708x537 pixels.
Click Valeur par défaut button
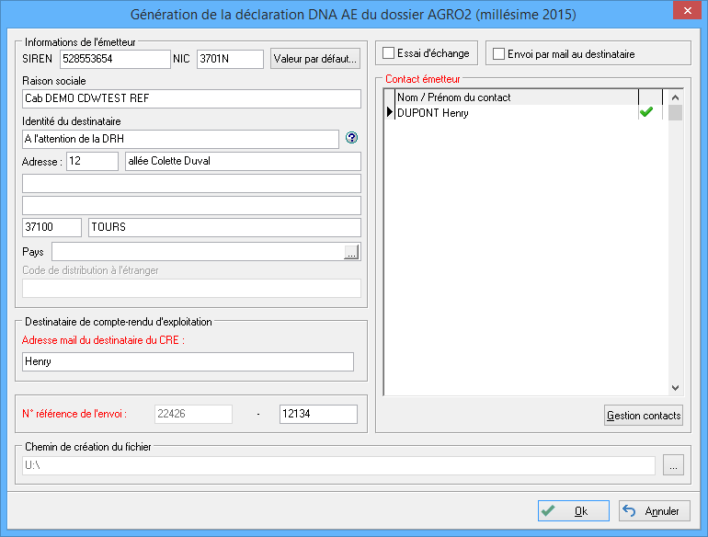314,60
